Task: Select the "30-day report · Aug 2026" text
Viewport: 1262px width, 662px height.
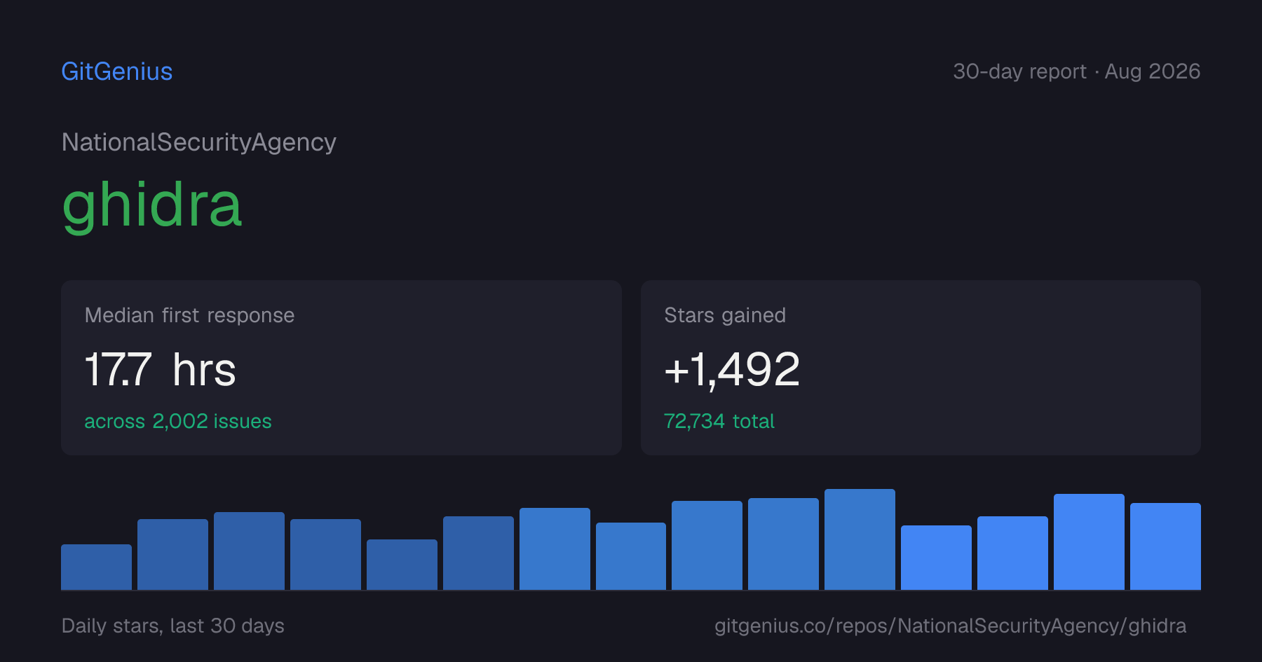Action: (1076, 71)
